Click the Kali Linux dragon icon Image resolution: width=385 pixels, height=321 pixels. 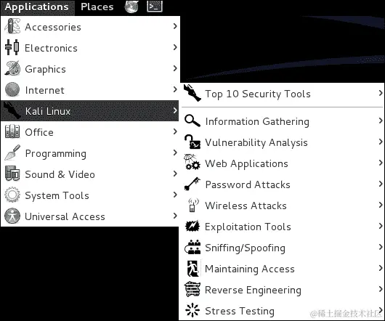coord(12,110)
